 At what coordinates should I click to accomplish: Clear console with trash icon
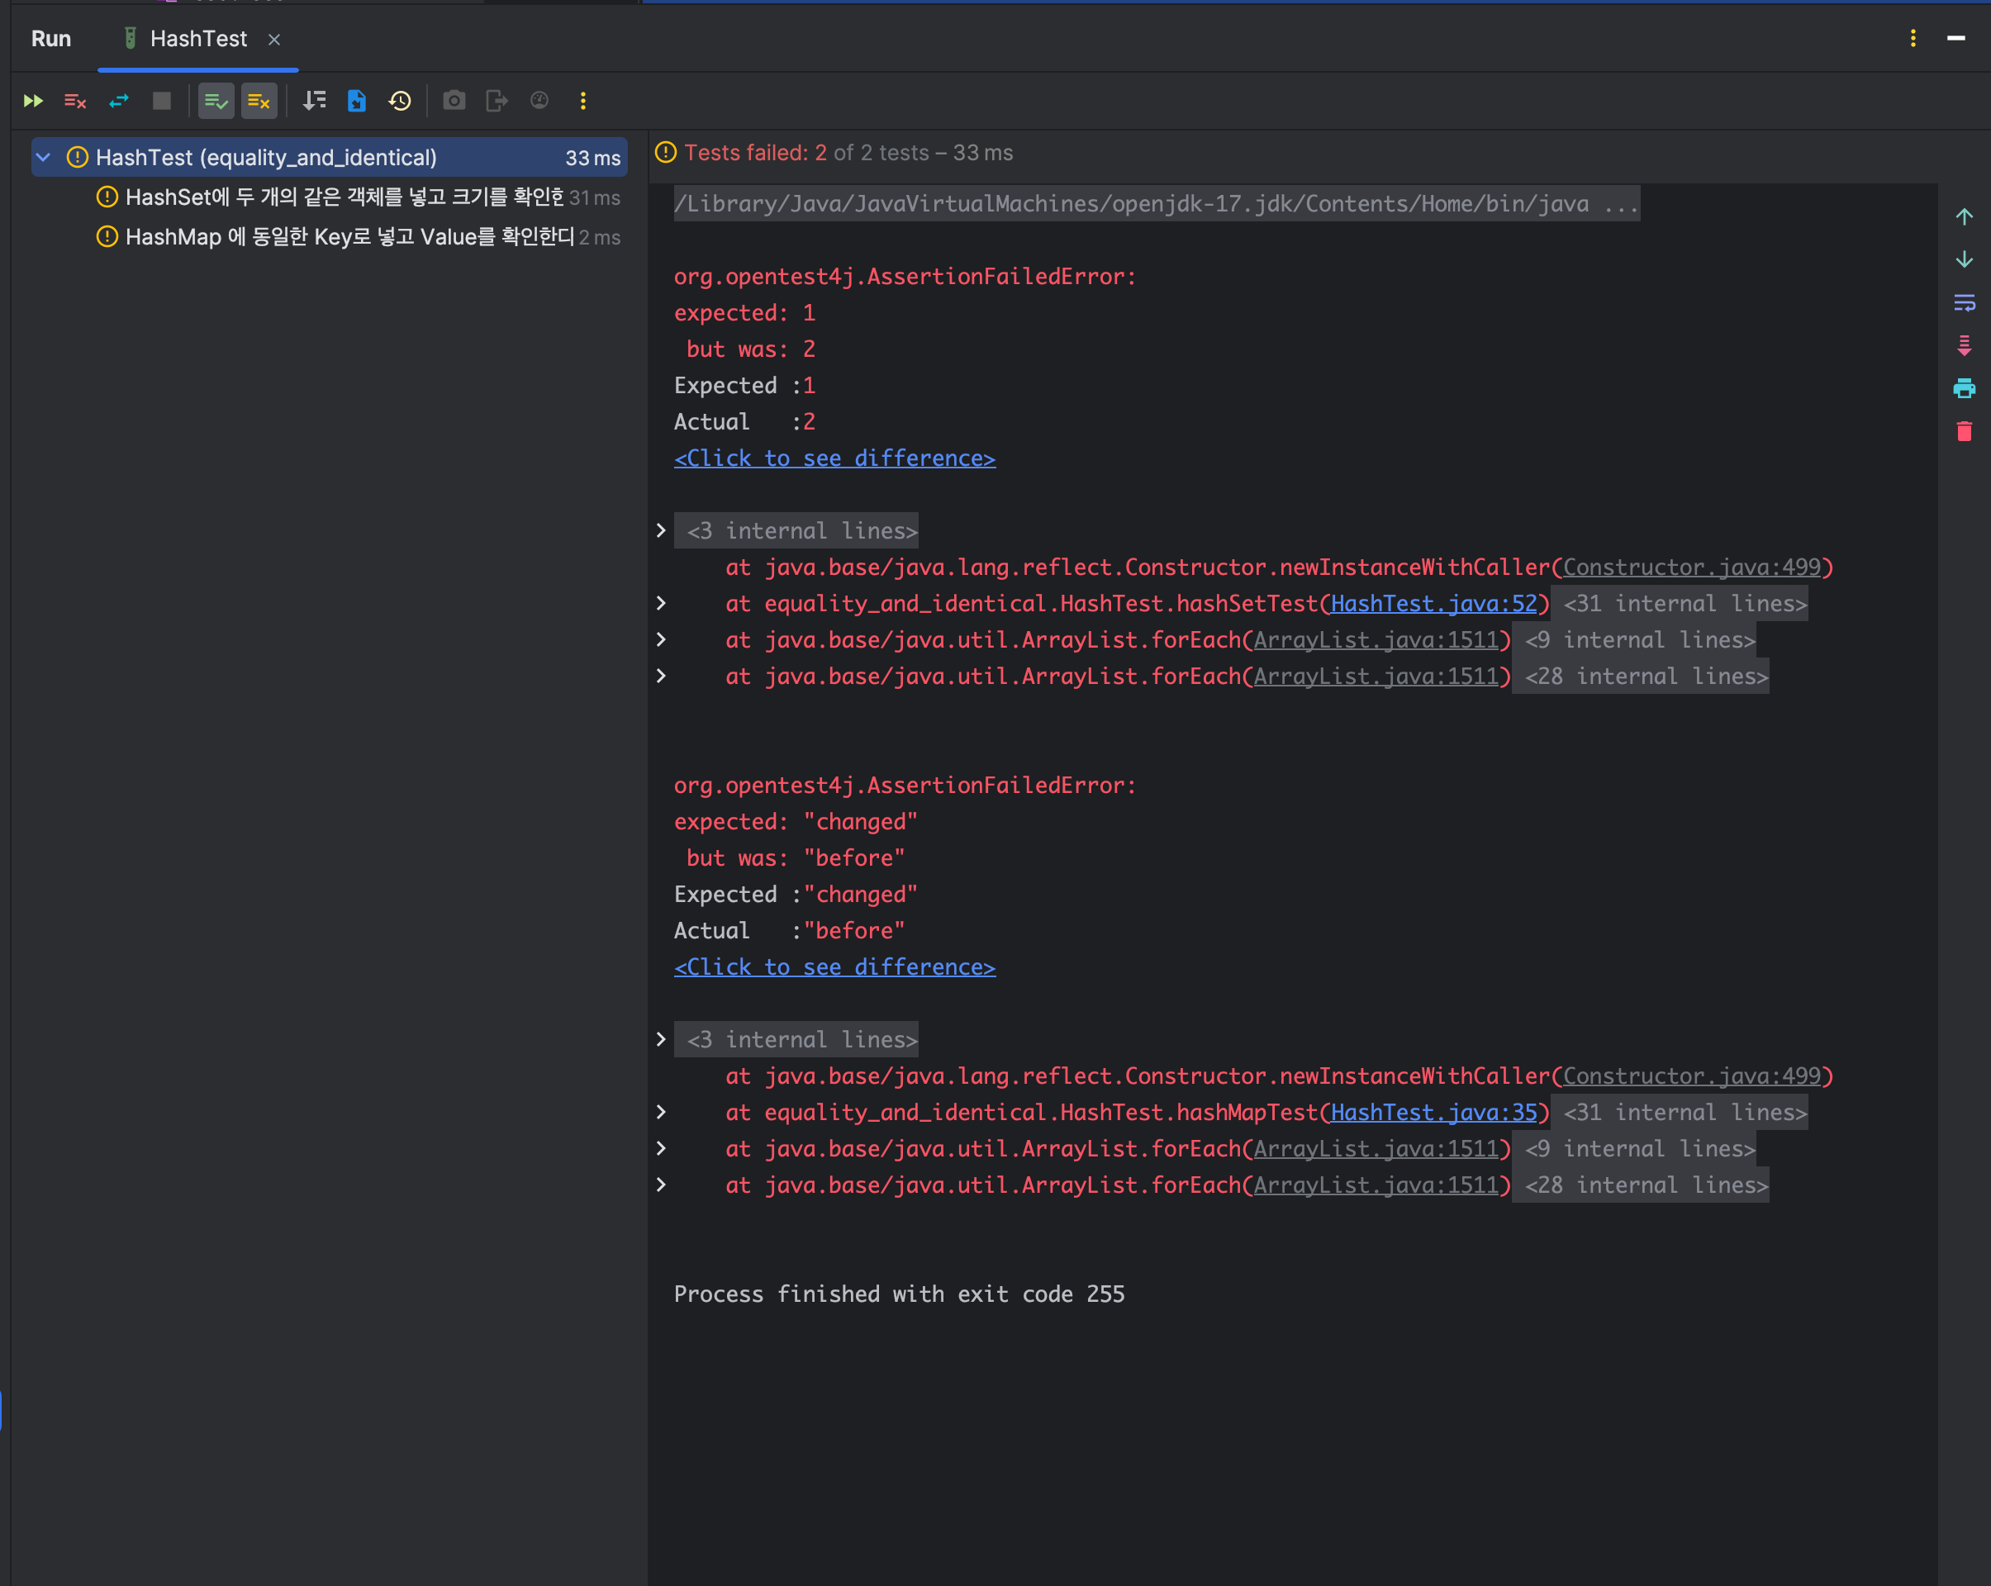point(1965,431)
